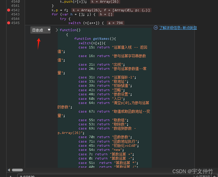This screenshot has height=177, width=218.
Task: Click the 'switch (n[a++])' code text
Action: [86, 23]
